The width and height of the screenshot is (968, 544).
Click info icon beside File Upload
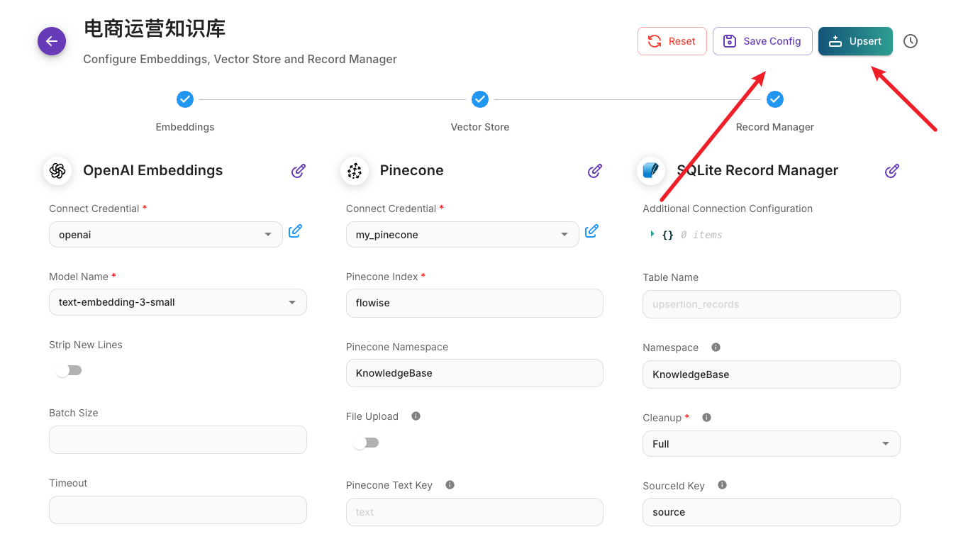coord(416,416)
